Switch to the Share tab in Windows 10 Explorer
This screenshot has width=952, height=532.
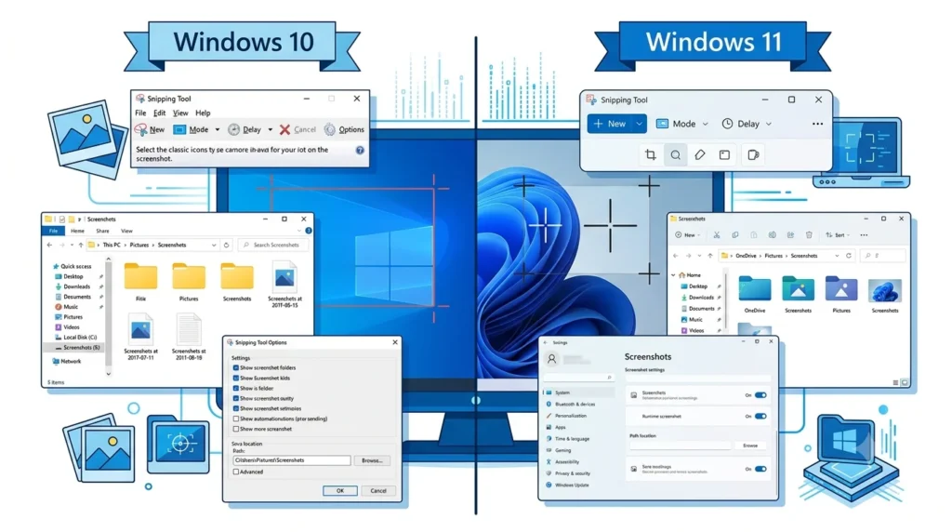[102, 232]
